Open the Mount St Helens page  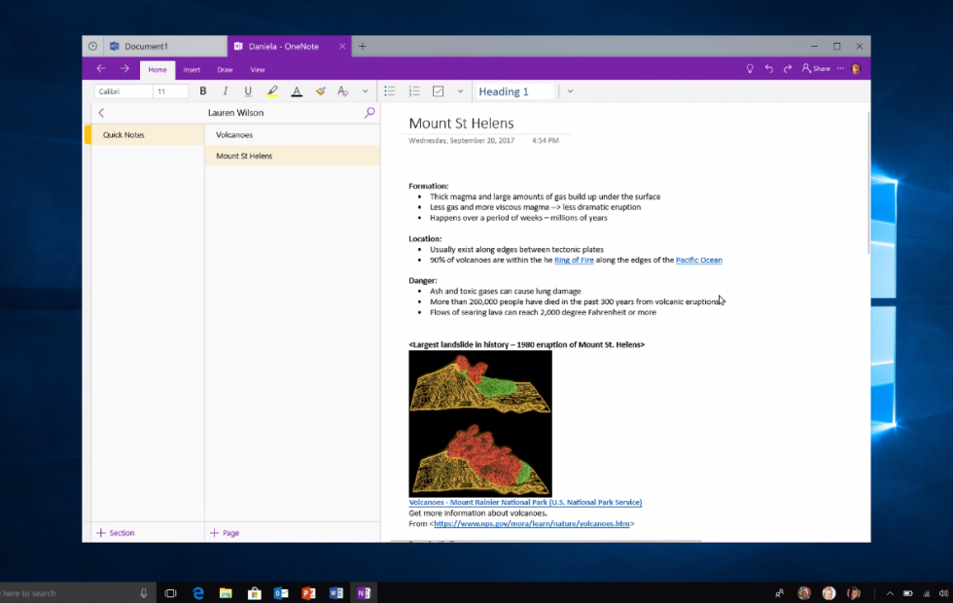click(293, 157)
